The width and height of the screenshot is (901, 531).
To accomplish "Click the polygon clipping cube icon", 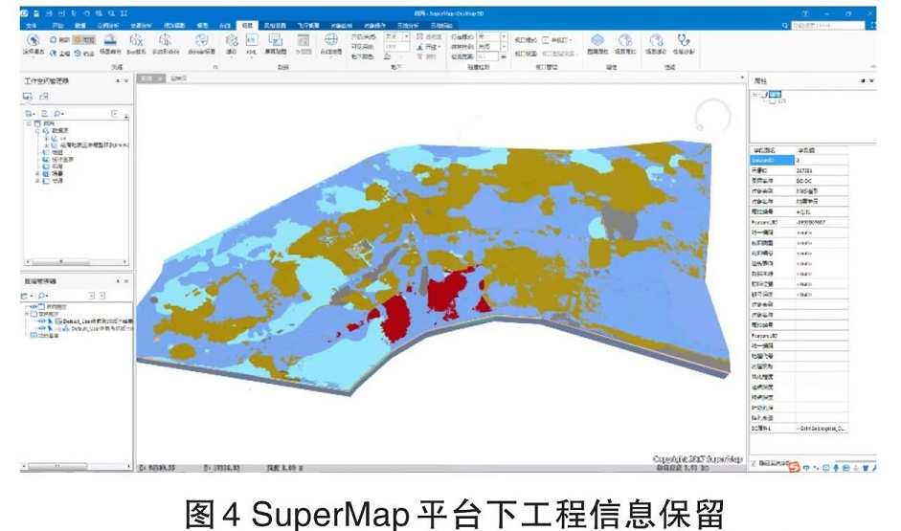I will pyautogui.click(x=166, y=40).
